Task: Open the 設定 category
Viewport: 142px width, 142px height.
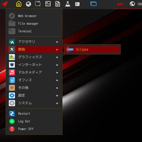Action: (34, 95)
